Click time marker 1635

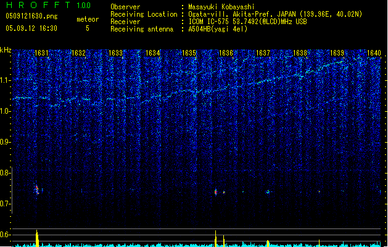pos(189,53)
